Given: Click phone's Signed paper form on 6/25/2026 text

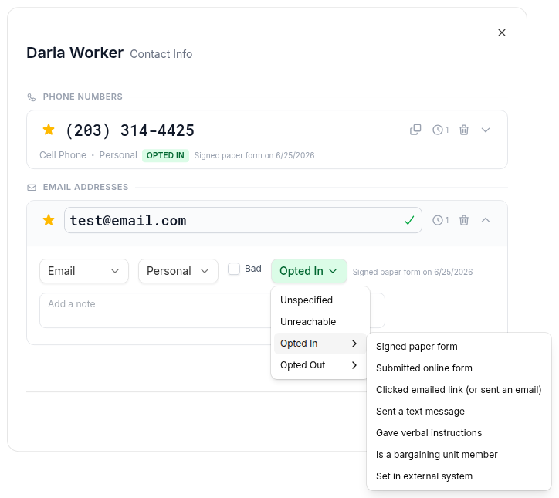Looking at the screenshot, I should pos(254,155).
